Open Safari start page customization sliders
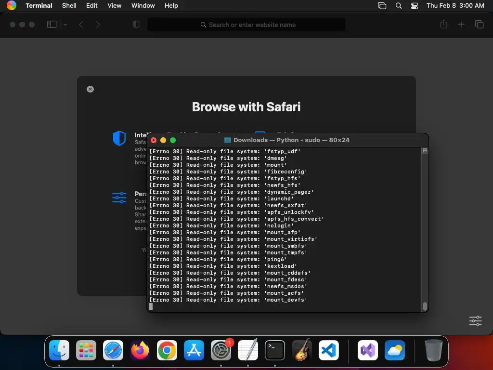Screen dimensions: 493x370 pos(475,321)
